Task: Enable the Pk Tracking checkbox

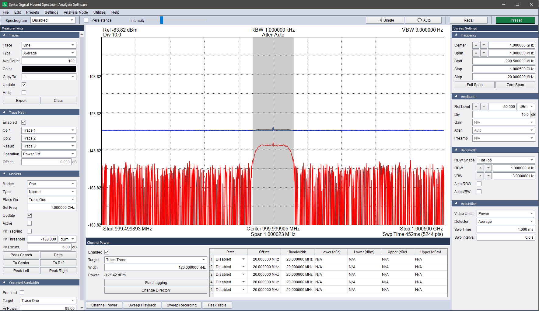Action: pyautogui.click(x=30, y=231)
